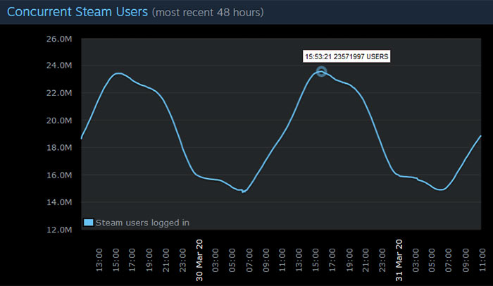Screen dimensions: 493x286
Task: Select the 22.0M y-axis label
Action: [x=59, y=93]
